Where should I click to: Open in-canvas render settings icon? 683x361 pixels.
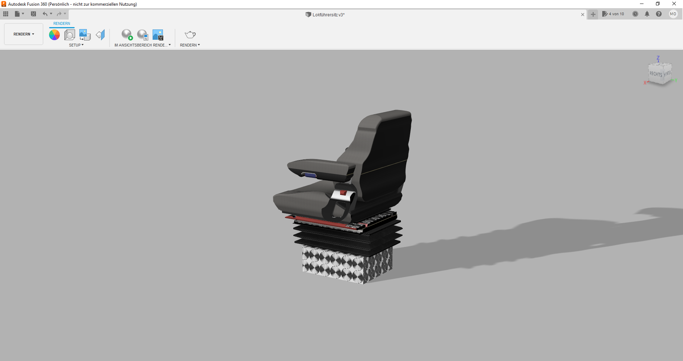(x=143, y=35)
